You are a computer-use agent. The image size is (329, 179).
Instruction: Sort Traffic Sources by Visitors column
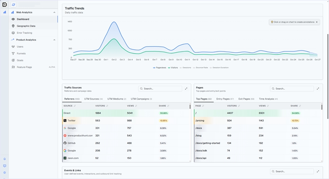tap(101, 106)
